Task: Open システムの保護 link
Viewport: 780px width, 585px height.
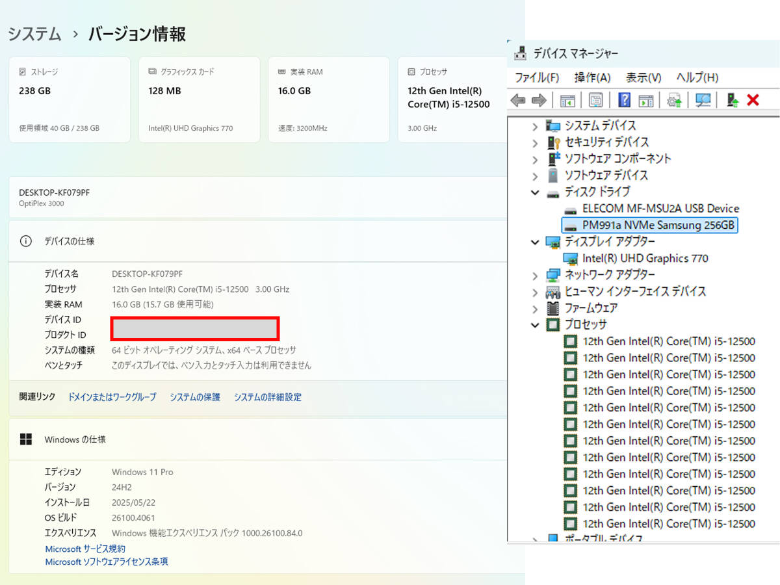Action: coord(195,397)
